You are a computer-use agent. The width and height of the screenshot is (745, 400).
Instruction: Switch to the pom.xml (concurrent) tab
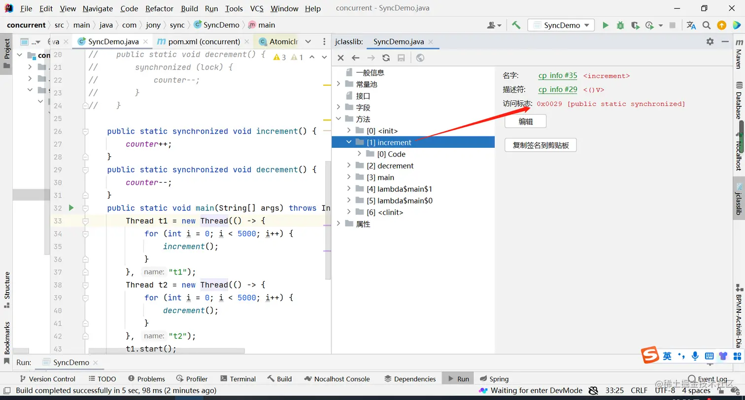(x=203, y=41)
